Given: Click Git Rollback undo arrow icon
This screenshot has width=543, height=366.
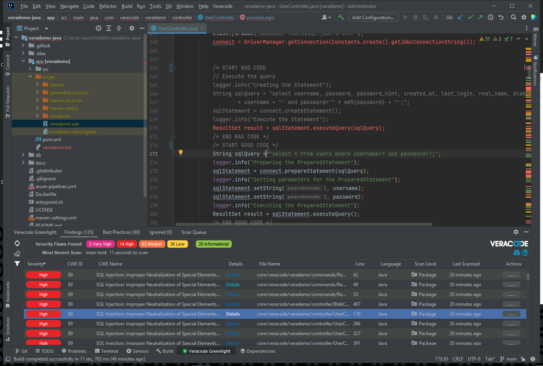Looking at the screenshot, I should coord(501,17).
